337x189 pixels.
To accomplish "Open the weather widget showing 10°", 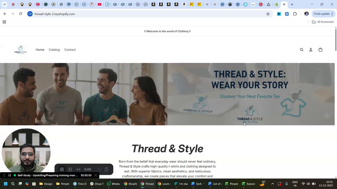I will (262, 183).
